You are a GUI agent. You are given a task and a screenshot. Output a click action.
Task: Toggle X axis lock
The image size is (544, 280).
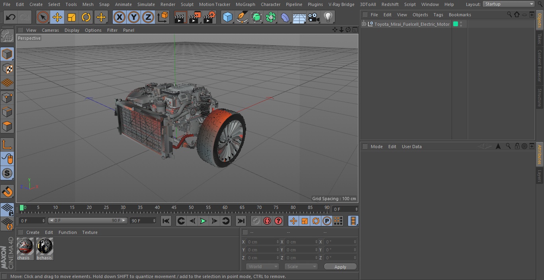click(119, 17)
